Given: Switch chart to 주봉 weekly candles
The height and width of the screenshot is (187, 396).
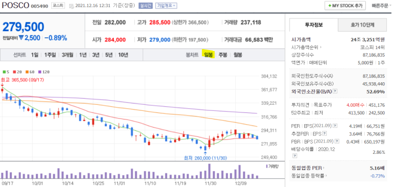Looking at the screenshot, I should 223,55.
